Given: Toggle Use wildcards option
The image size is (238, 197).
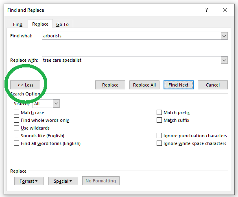Looking at the screenshot, I should coord(16,128).
